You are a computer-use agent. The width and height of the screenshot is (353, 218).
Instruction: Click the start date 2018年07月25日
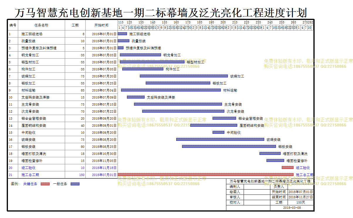tap(104, 83)
